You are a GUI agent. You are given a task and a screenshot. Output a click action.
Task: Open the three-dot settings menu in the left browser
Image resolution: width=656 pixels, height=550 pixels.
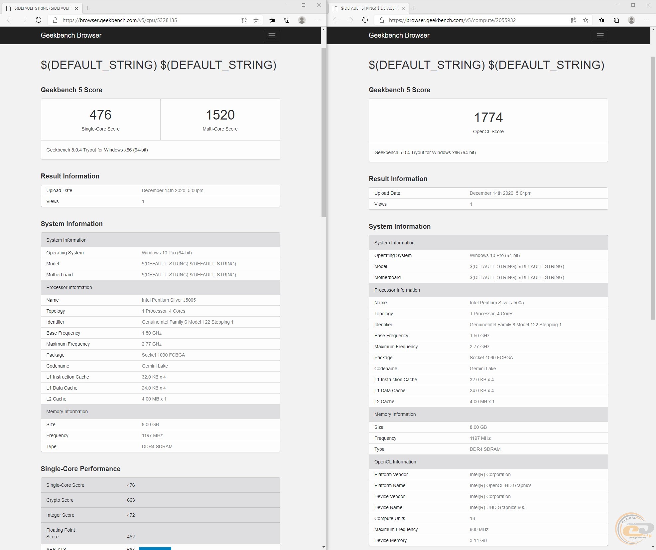pyautogui.click(x=317, y=20)
